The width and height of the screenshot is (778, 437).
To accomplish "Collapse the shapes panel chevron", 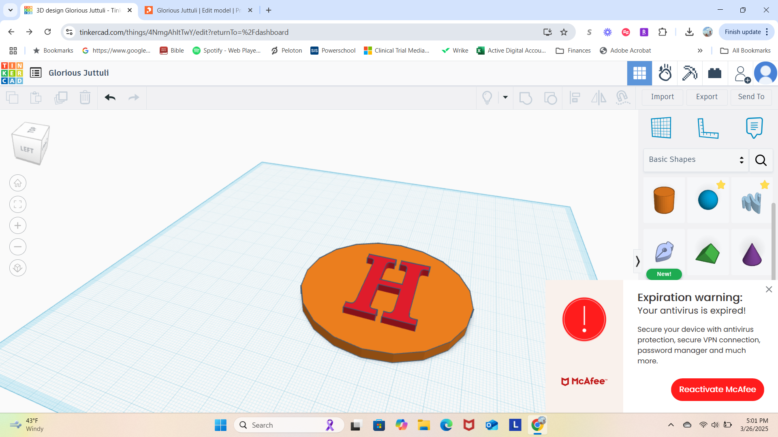I will 637,261.
